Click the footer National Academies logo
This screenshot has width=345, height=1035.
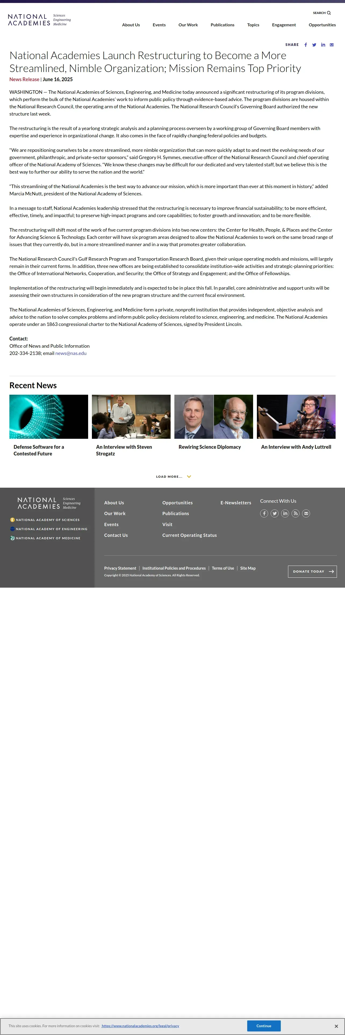point(49,503)
